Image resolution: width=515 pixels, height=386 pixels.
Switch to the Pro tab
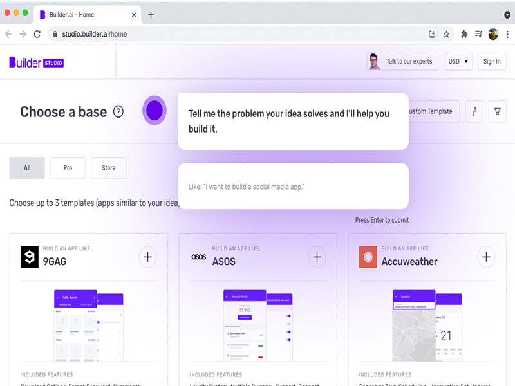(68, 168)
